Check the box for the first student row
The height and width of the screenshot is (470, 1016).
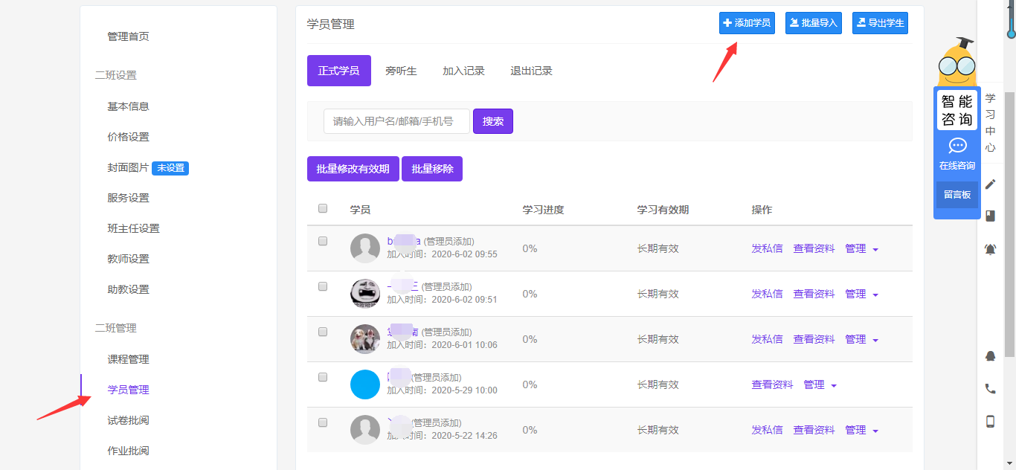click(323, 242)
